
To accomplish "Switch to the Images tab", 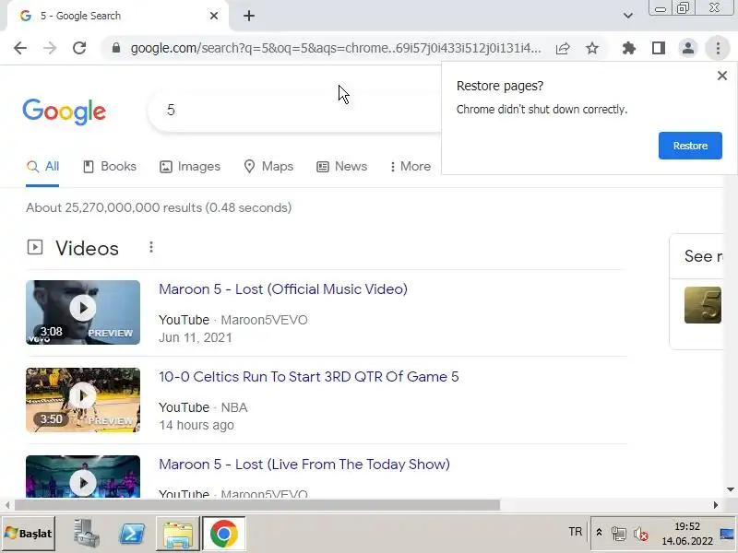I will 190,167.
